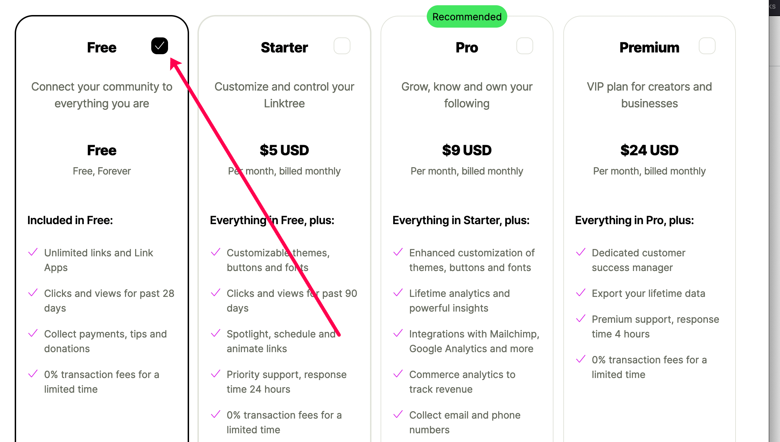
Task: Click the $24 USD Premium price
Action: pyautogui.click(x=649, y=150)
